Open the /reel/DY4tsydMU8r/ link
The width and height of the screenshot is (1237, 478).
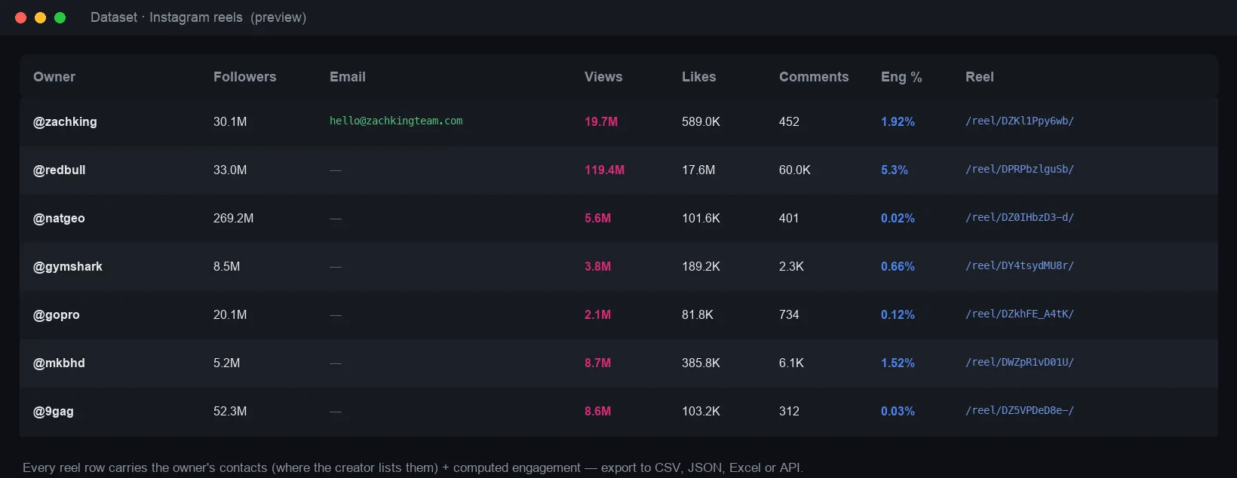(x=1020, y=265)
